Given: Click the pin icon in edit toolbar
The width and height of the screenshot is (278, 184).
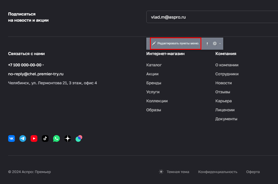Looking at the screenshot, I should (x=207, y=44).
